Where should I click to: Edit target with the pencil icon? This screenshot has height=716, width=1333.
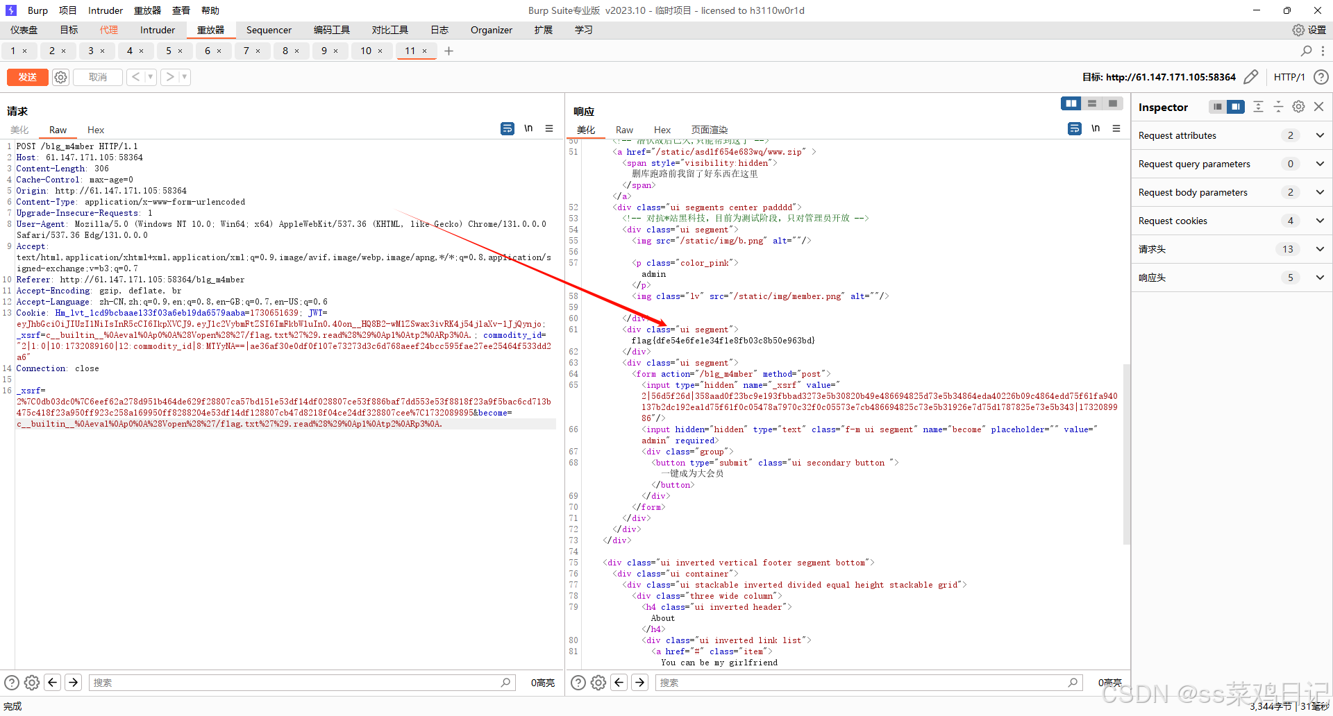tap(1250, 77)
